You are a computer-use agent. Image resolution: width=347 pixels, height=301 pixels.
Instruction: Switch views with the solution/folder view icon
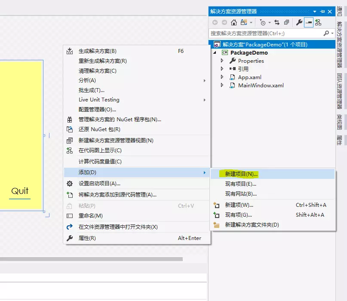click(244, 22)
